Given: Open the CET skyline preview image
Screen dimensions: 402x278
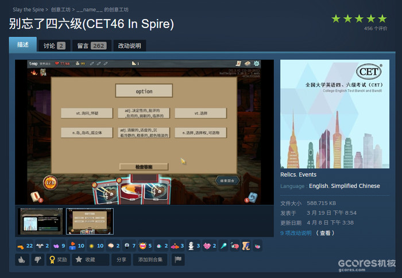Looking at the screenshot, I should point(335,114).
